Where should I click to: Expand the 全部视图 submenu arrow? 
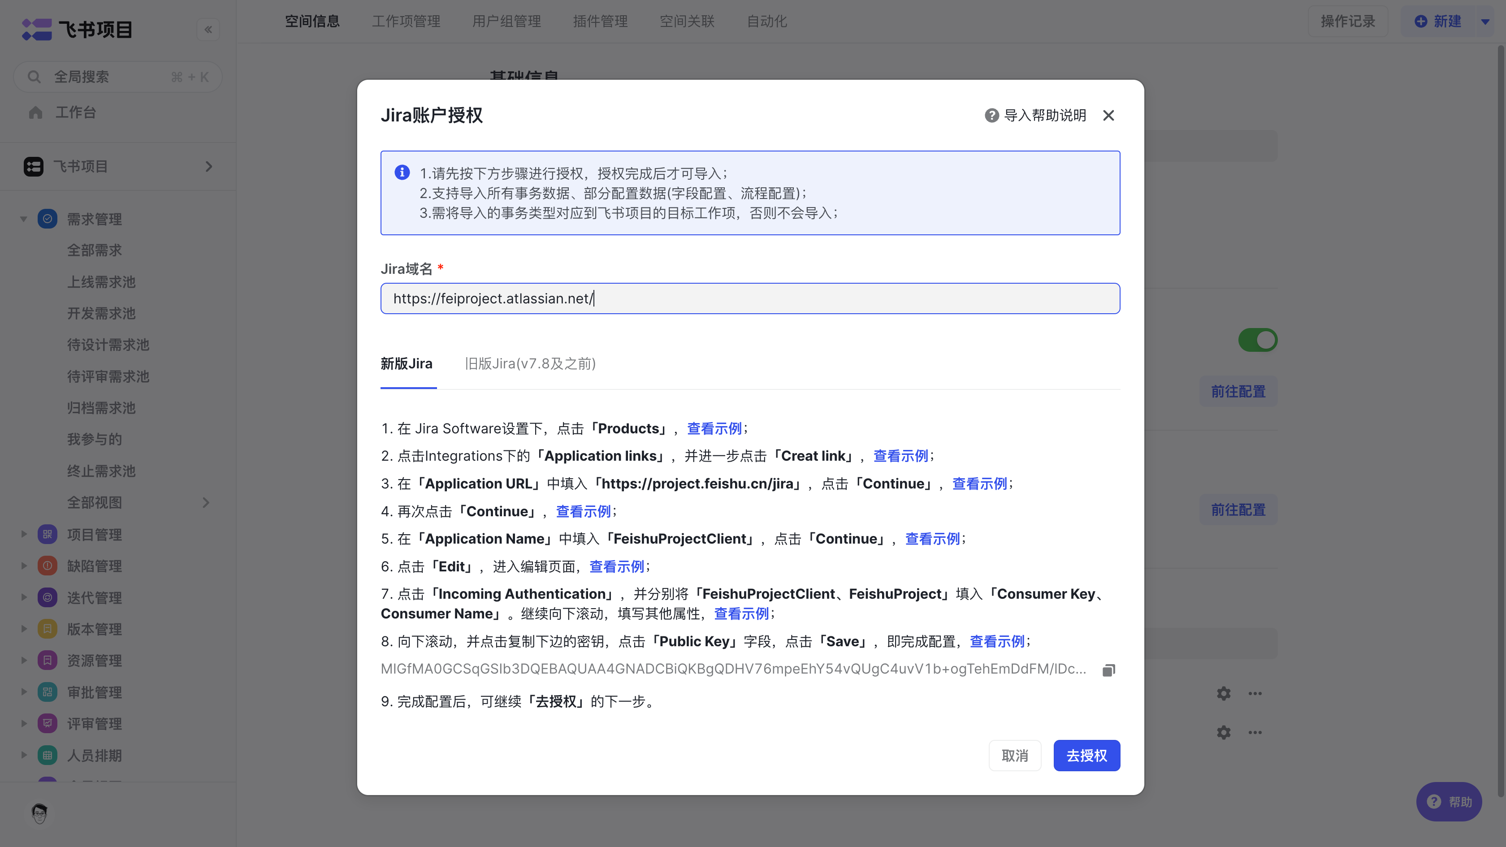[206, 503]
